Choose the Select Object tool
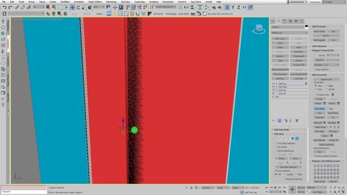This screenshot has width=347, height=195. pyautogui.click(x=48, y=8)
